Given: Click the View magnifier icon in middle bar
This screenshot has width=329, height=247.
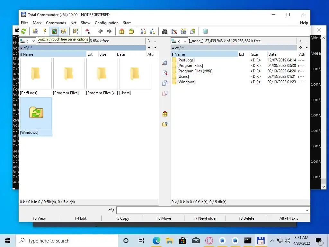Looking at the screenshot, I should [165, 62].
